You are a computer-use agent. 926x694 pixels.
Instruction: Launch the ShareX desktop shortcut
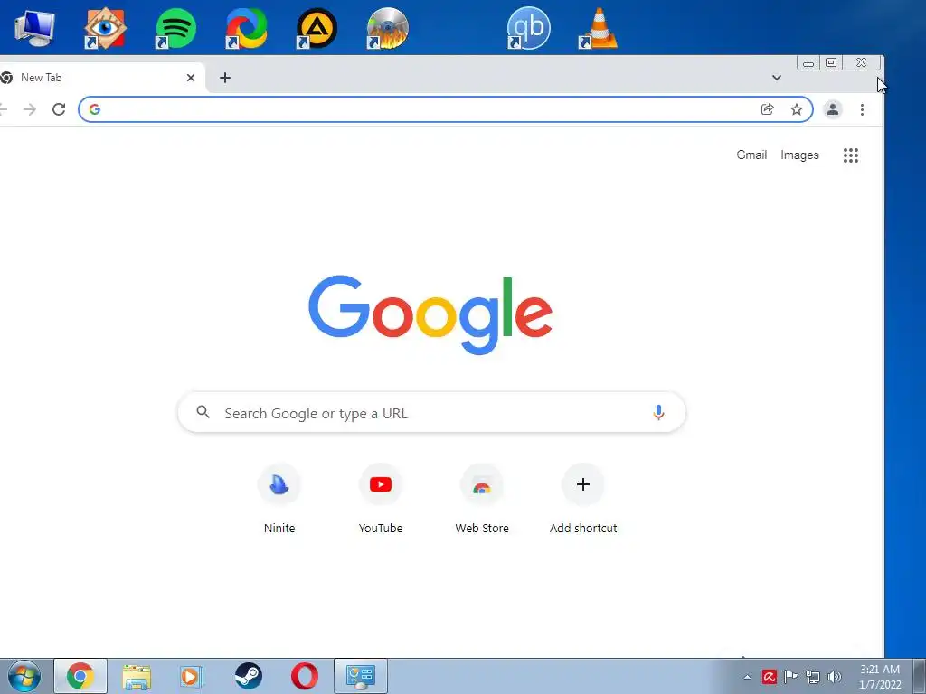coord(246,28)
